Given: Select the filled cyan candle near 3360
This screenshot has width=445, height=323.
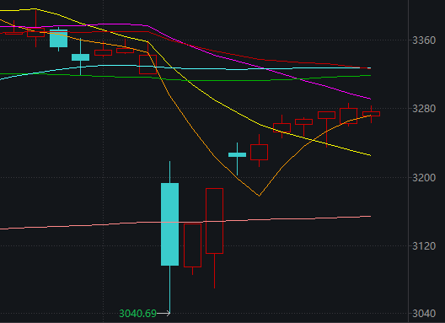Looking at the screenshot, I should pos(59,38).
